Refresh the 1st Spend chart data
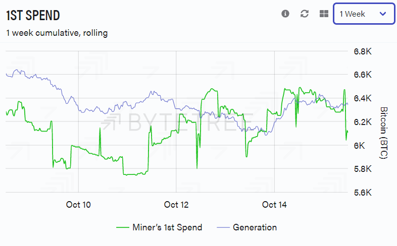This screenshot has height=246, width=397. [305, 14]
